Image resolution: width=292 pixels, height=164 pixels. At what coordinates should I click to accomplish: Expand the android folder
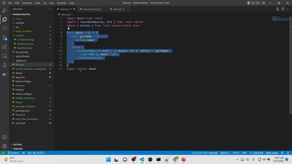pos(20,23)
